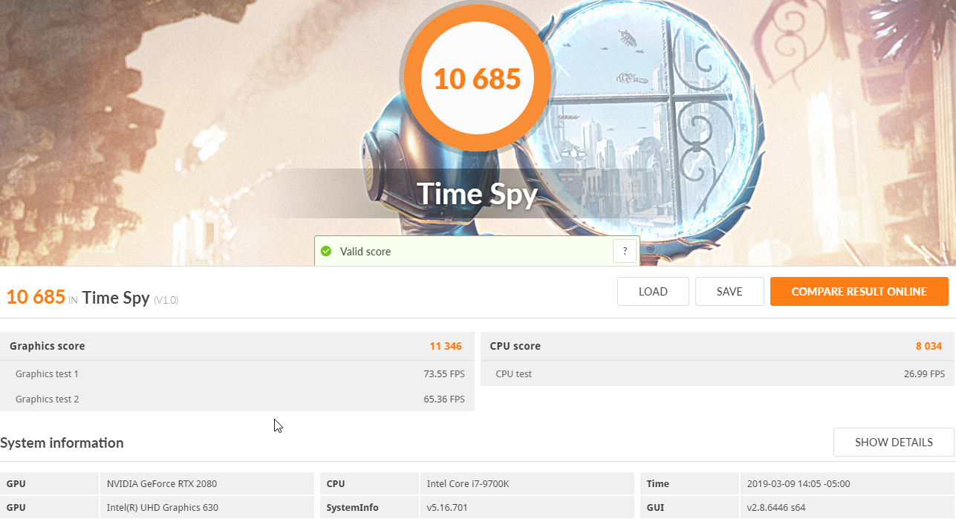Click the SystemInfo version v5.16.701
The image size is (956, 519).
pos(447,508)
